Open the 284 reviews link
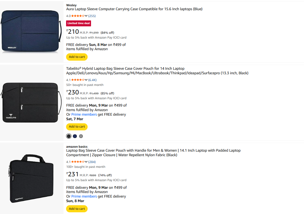Image resolution: width=304 pixels, height=214 pixels. point(92,162)
